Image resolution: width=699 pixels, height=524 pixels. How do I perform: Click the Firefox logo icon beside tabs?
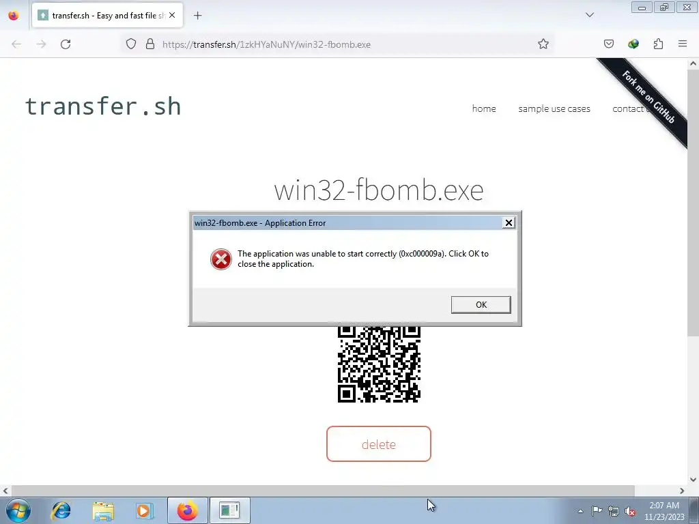14,16
